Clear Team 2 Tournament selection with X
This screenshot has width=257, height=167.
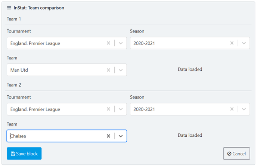pyautogui.click(x=108, y=109)
